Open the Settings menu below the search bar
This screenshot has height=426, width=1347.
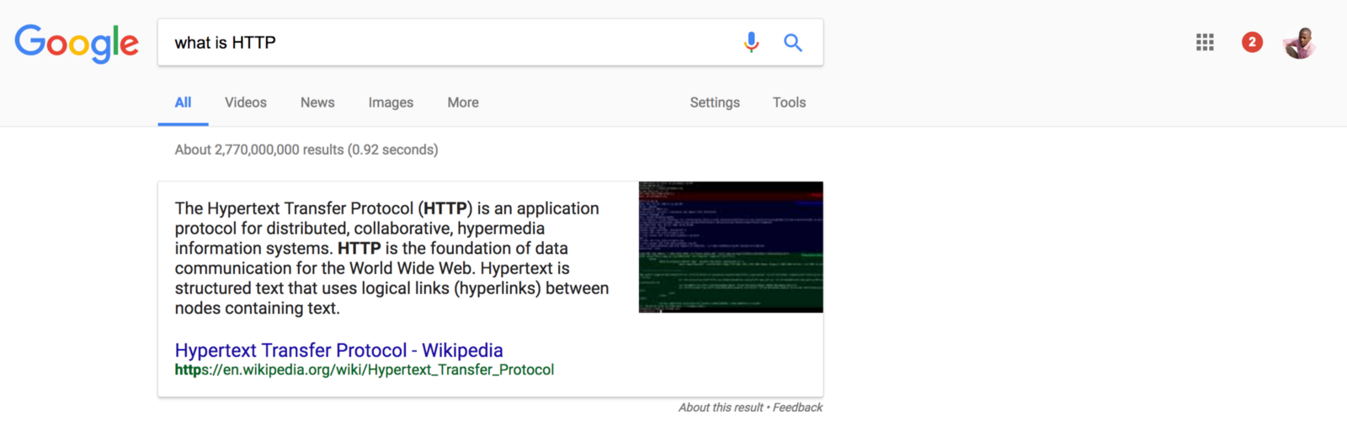tap(715, 103)
